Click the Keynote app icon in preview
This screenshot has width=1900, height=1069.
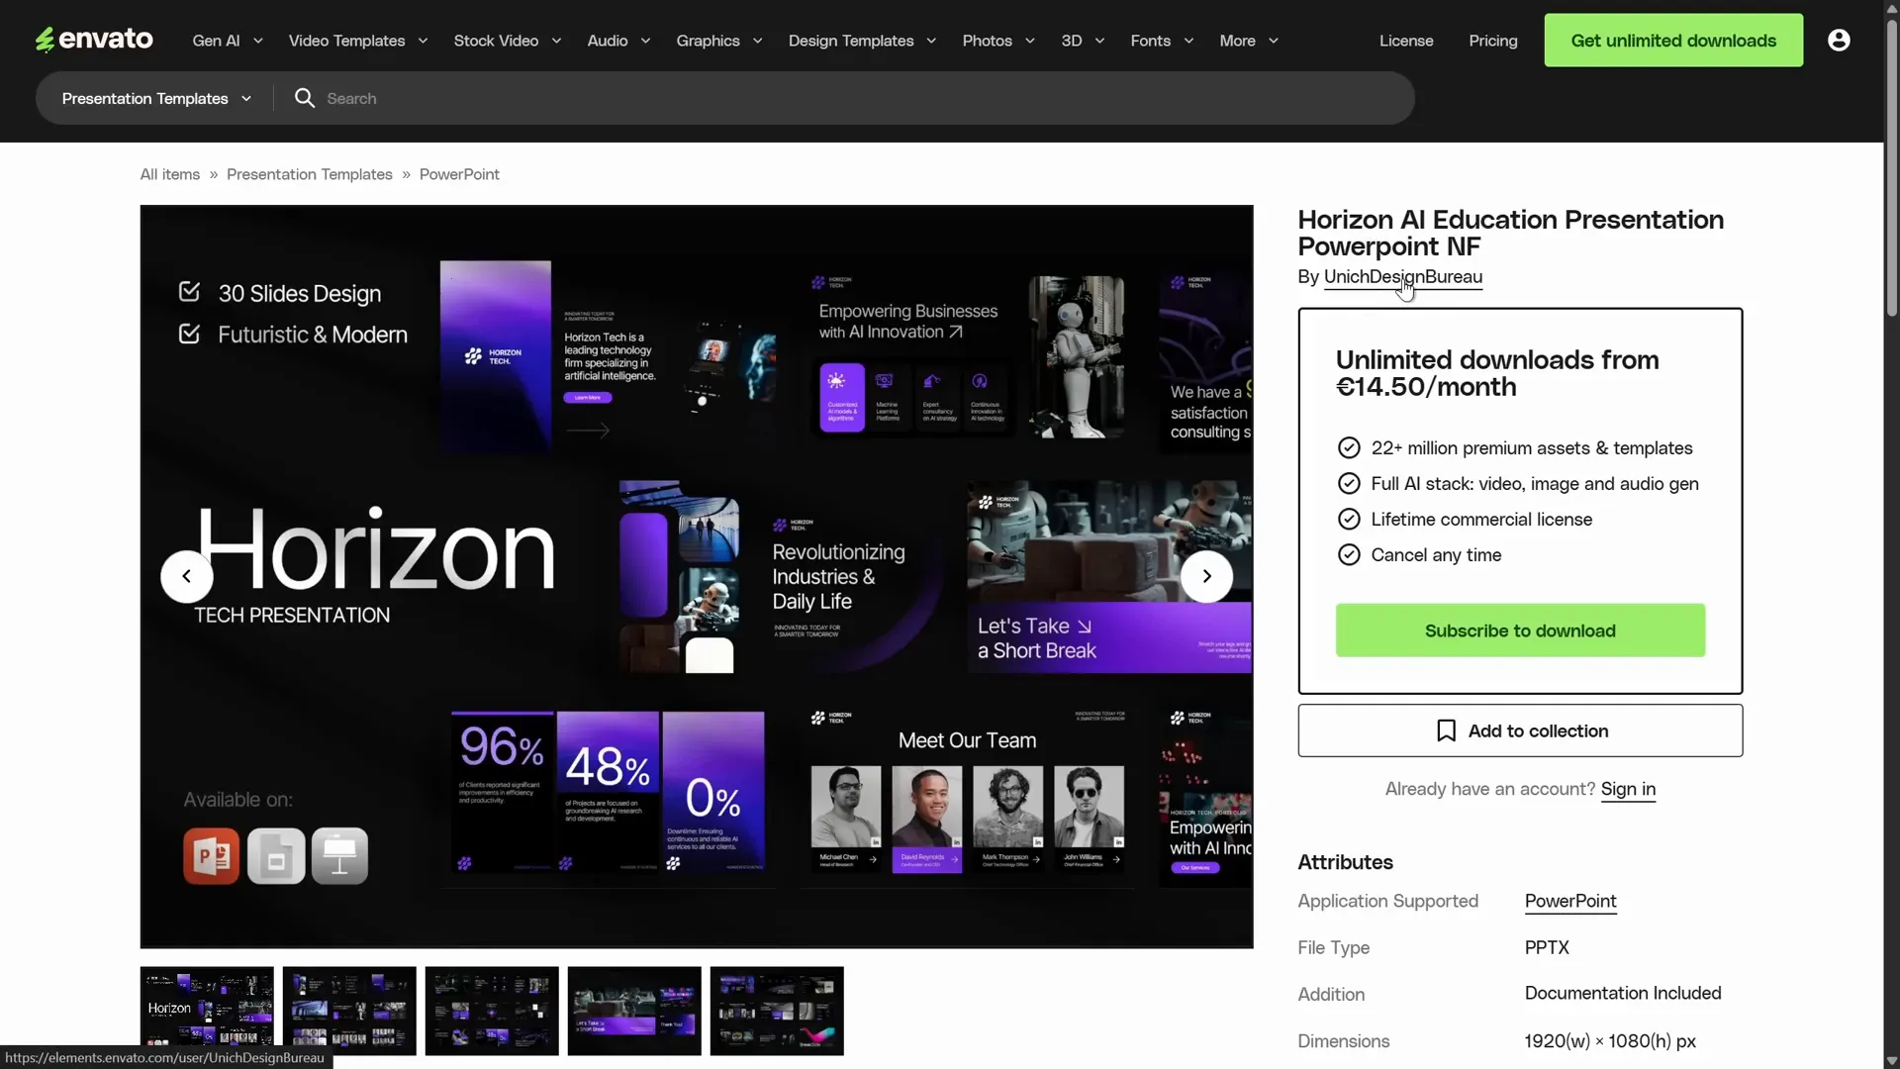tap(339, 855)
